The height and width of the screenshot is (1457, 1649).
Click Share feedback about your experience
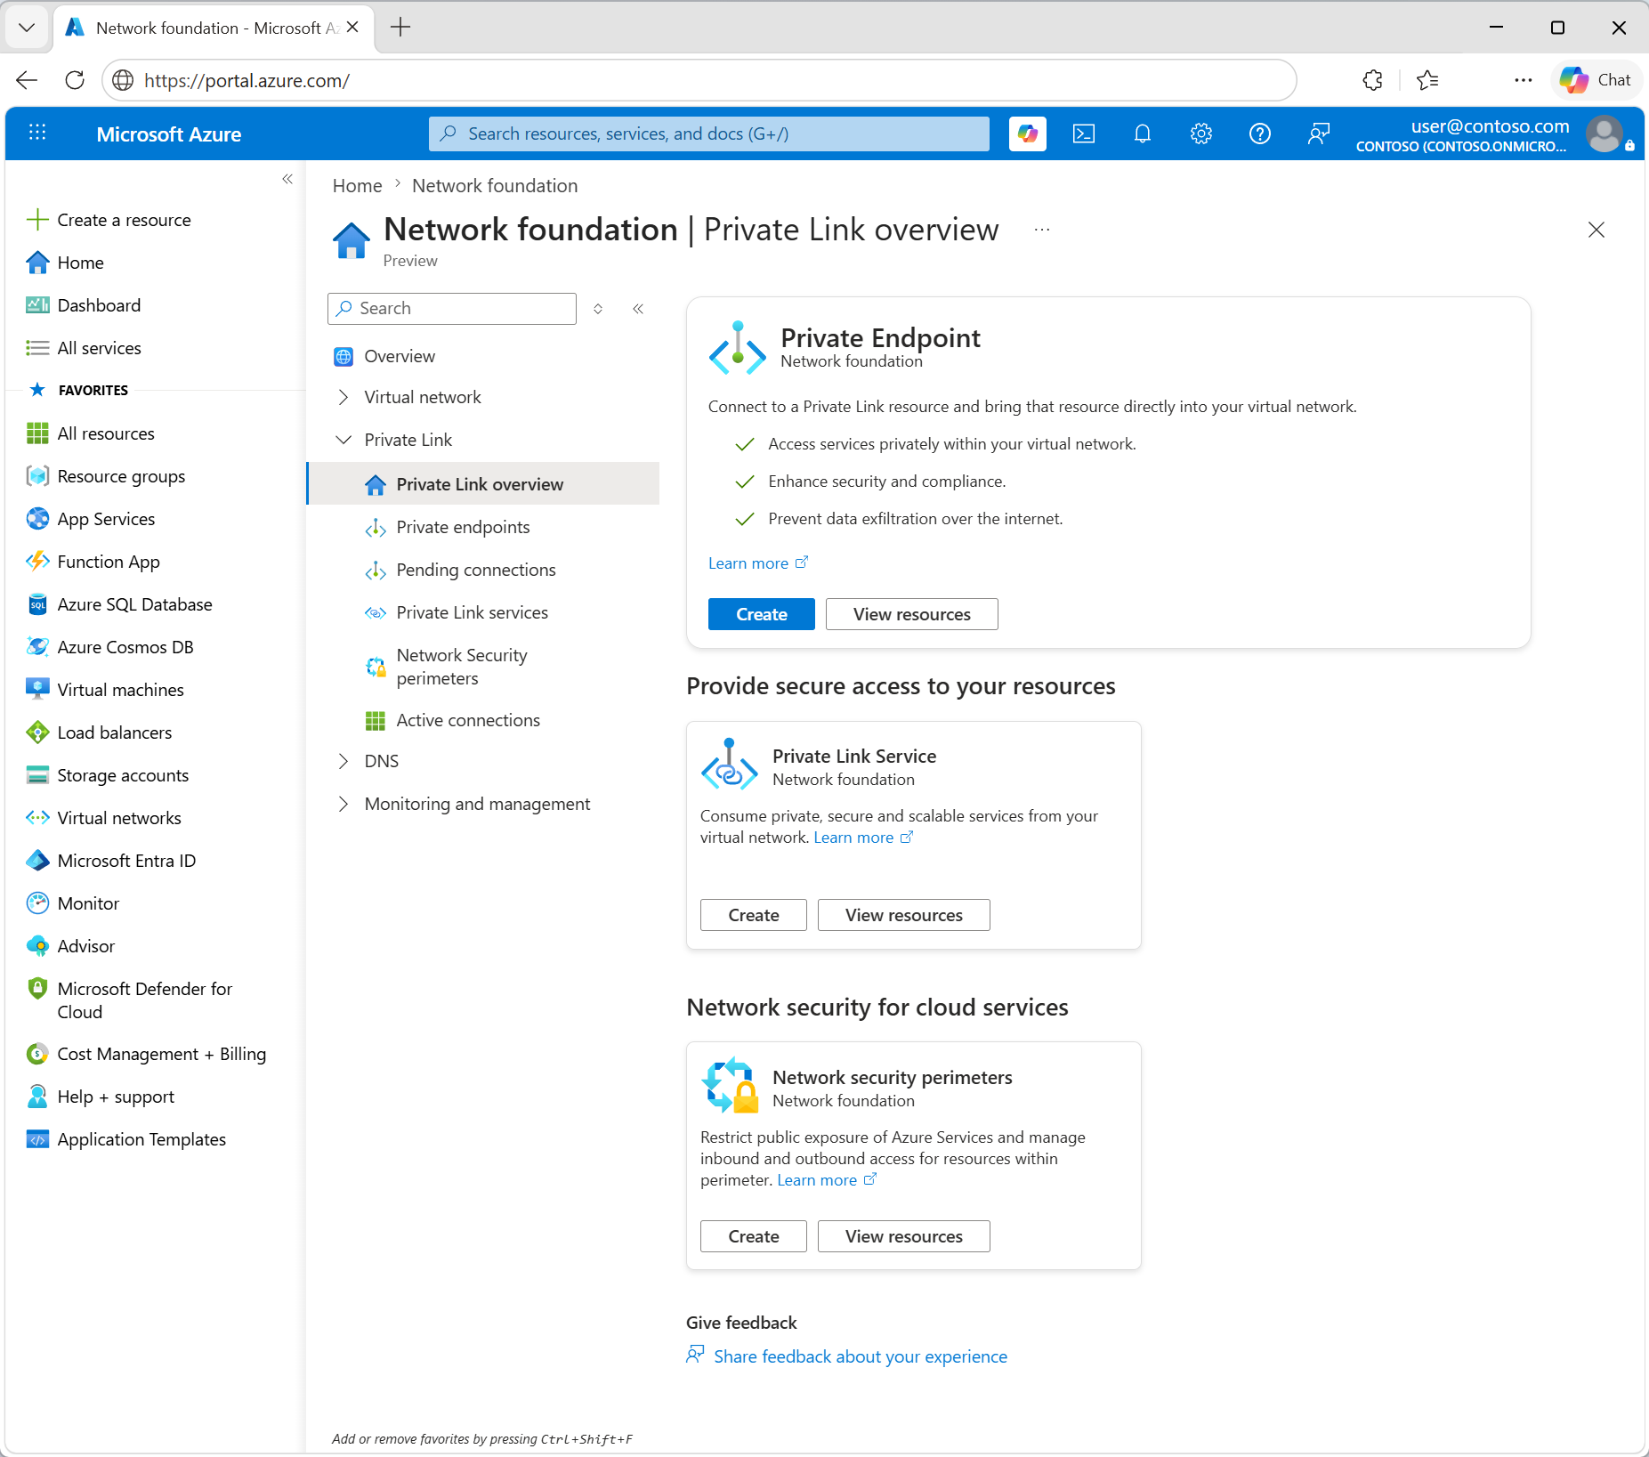[x=861, y=1356]
